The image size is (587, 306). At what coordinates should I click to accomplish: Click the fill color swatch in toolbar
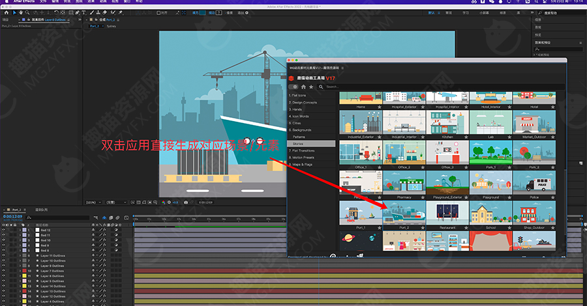(x=203, y=13)
